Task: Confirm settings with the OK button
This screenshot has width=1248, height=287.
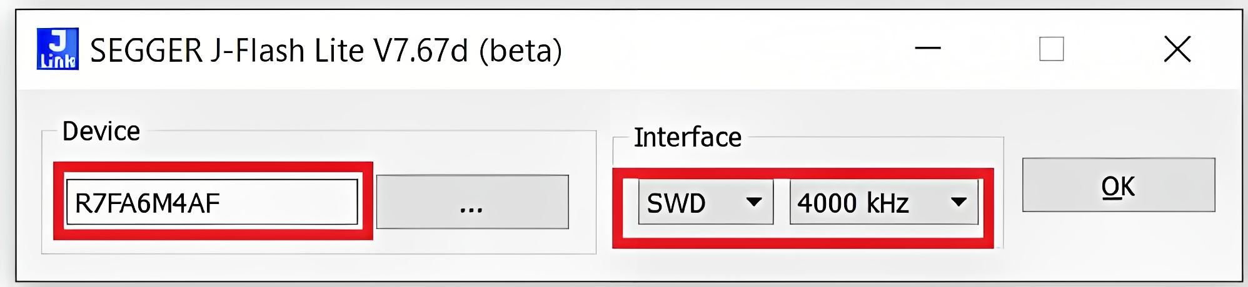Action: point(1119,185)
